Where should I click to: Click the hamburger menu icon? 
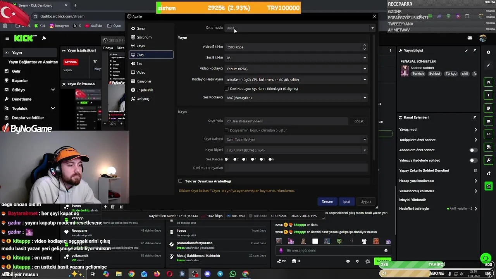pyautogui.click(x=7, y=38)
